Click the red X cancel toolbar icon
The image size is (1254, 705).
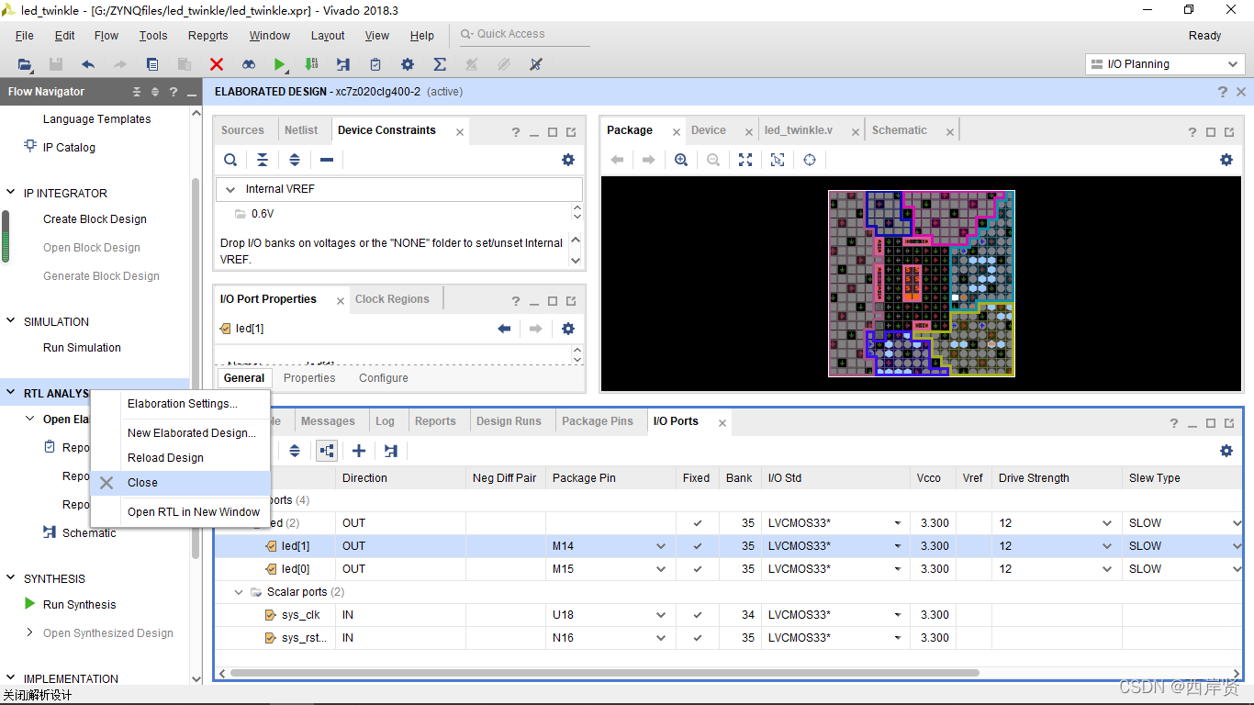coord(217,64)
